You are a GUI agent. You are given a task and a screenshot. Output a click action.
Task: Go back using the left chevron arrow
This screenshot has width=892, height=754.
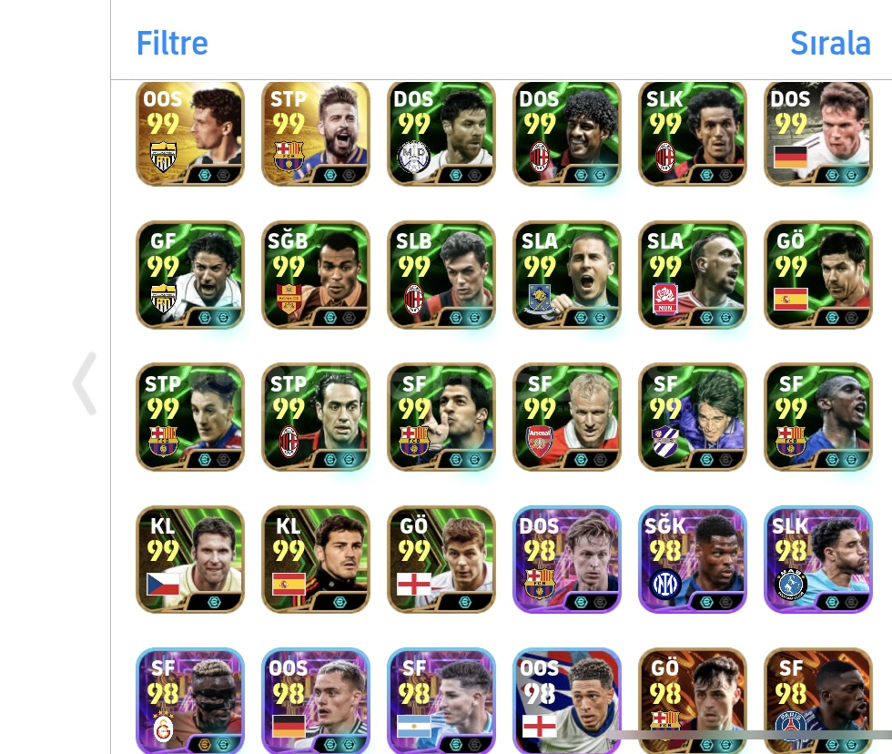[86, 383]
